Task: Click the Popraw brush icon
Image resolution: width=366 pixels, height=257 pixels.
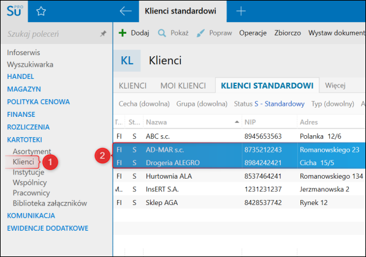Action: (x=200, y=33)
